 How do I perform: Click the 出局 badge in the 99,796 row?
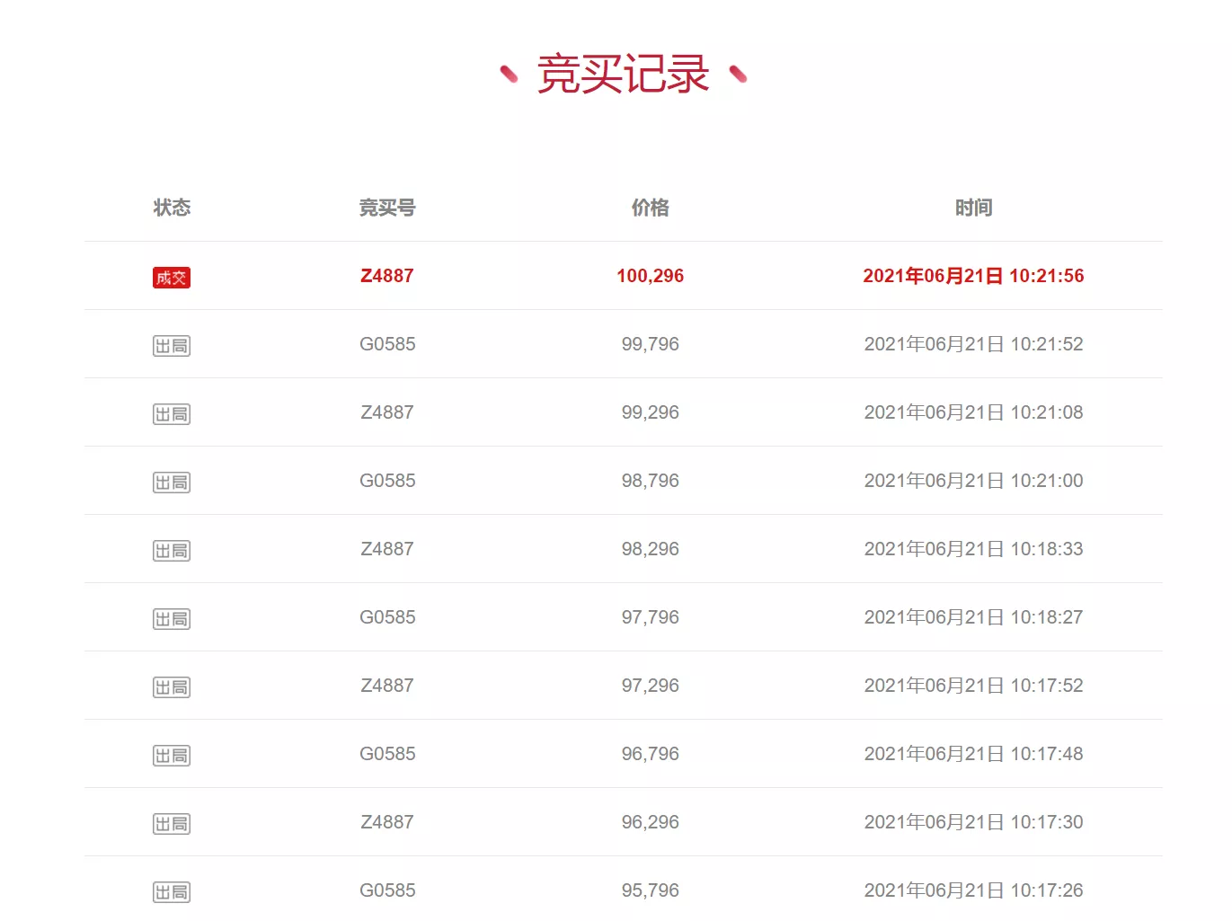[172, 346]
